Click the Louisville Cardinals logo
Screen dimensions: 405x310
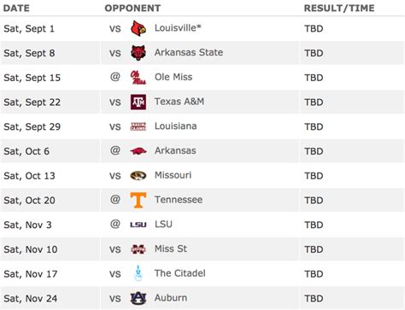pos(138,28)
